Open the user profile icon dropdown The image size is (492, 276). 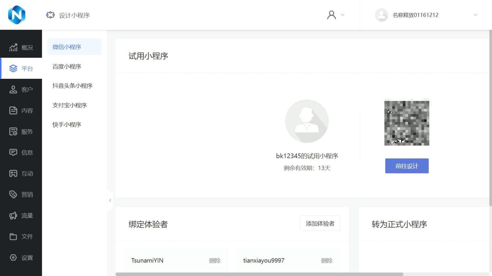pyautogui.click(x=336, y=15)
